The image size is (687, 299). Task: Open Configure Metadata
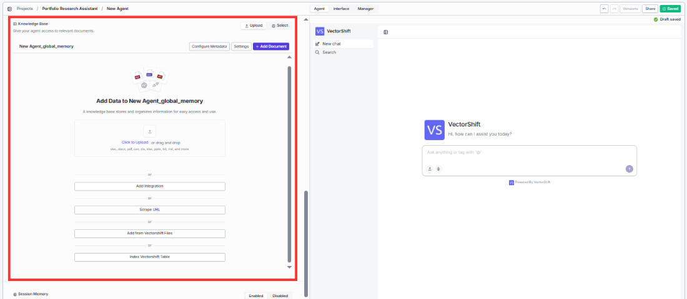[x=209, y=46]
